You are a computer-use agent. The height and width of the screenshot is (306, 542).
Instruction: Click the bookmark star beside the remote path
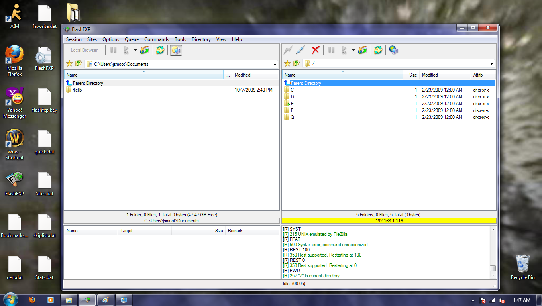[x=287, y=64]
